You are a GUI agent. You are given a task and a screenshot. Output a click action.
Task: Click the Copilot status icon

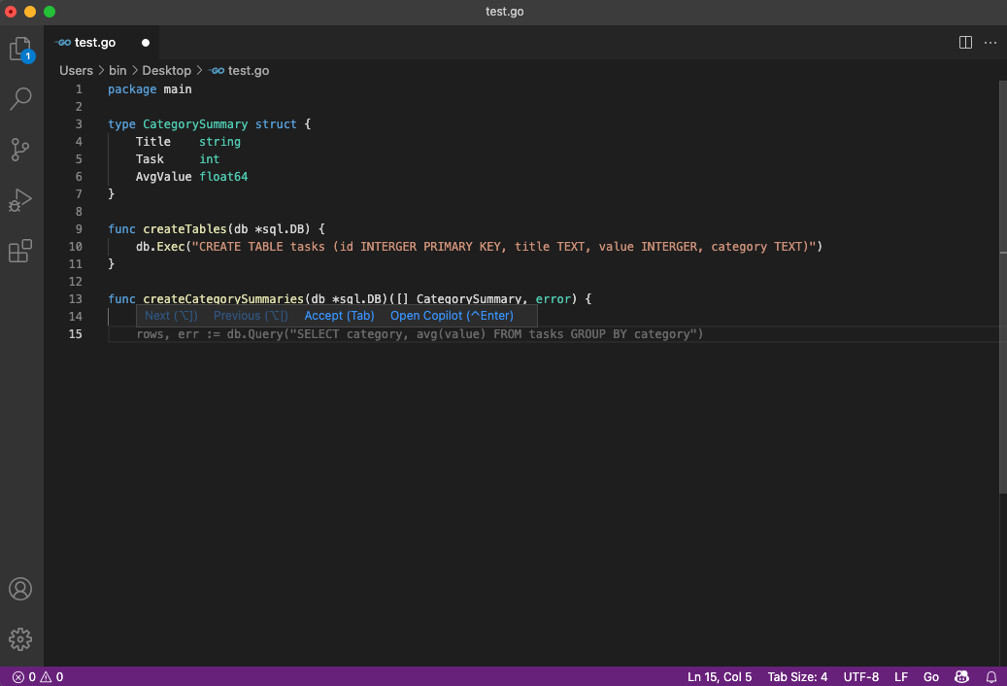(x=961, y=676)
